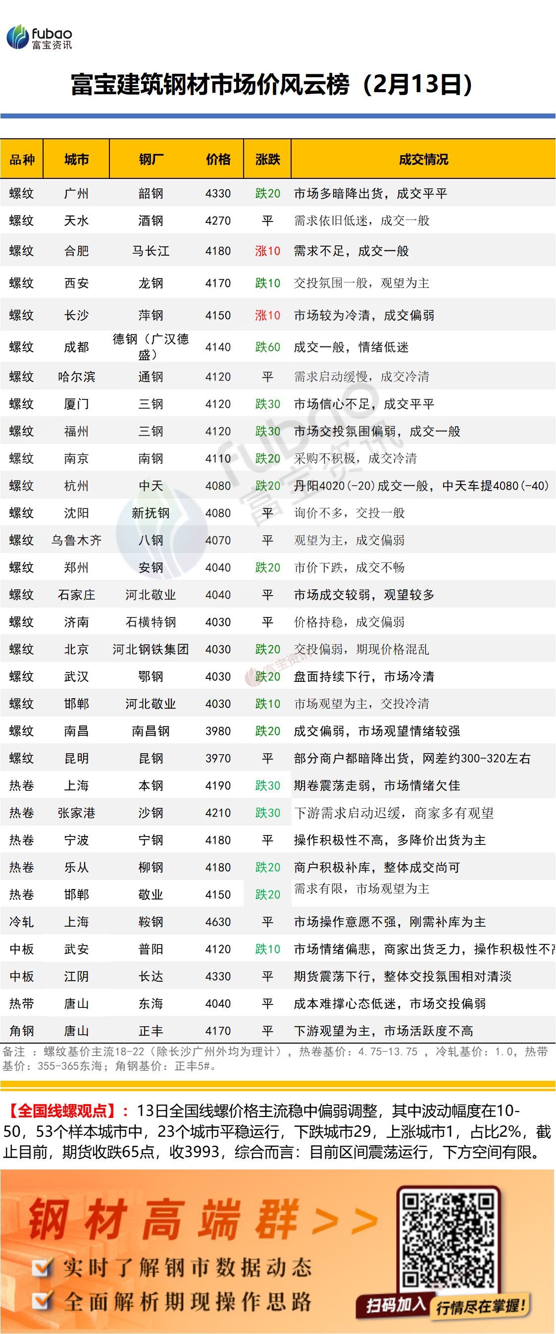
Task: Click the 宁钢 mill cell
Action: click(x=151, y=840)
